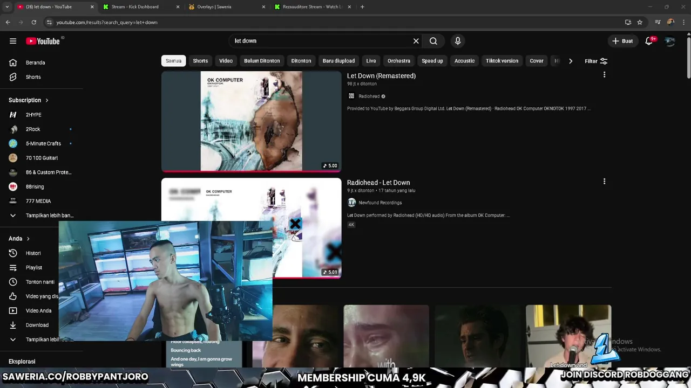Select the Acoustic filter chip
The width and height of the screenshot is (691, 388).
pyautogui.click(x=464, y=61)
